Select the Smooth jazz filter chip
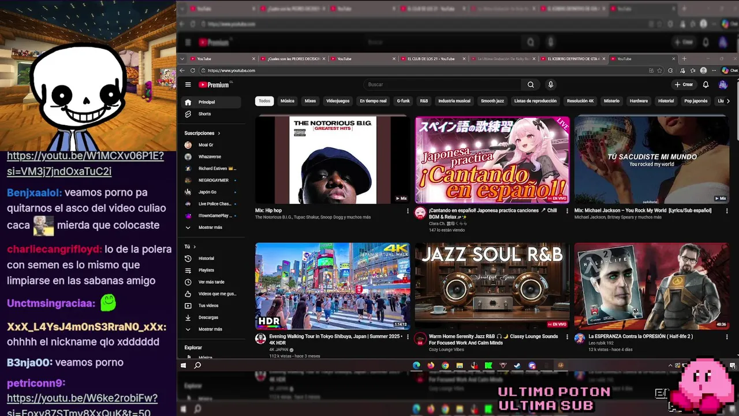The height and width of the screenshot is (416, 739). [x=492, y=101]
